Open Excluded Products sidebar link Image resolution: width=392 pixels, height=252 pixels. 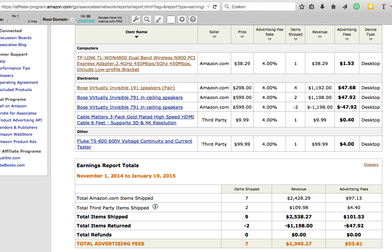16,90
